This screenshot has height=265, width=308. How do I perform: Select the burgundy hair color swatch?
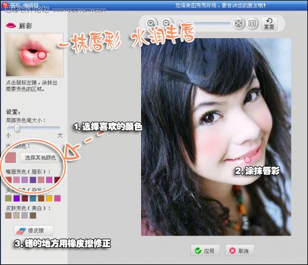click(25, 198)
